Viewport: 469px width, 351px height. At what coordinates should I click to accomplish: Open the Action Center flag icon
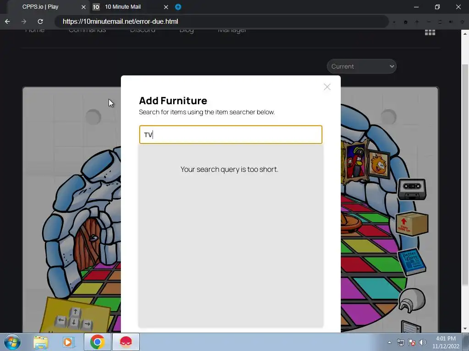coord(412,342)
